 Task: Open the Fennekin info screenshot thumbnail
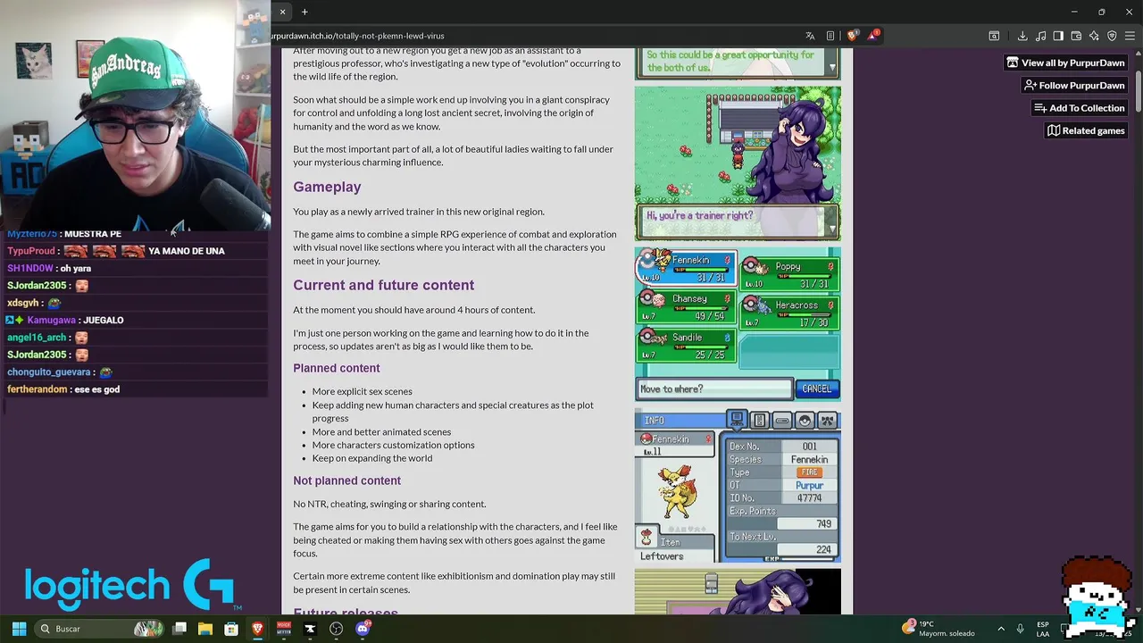(738, 486)
